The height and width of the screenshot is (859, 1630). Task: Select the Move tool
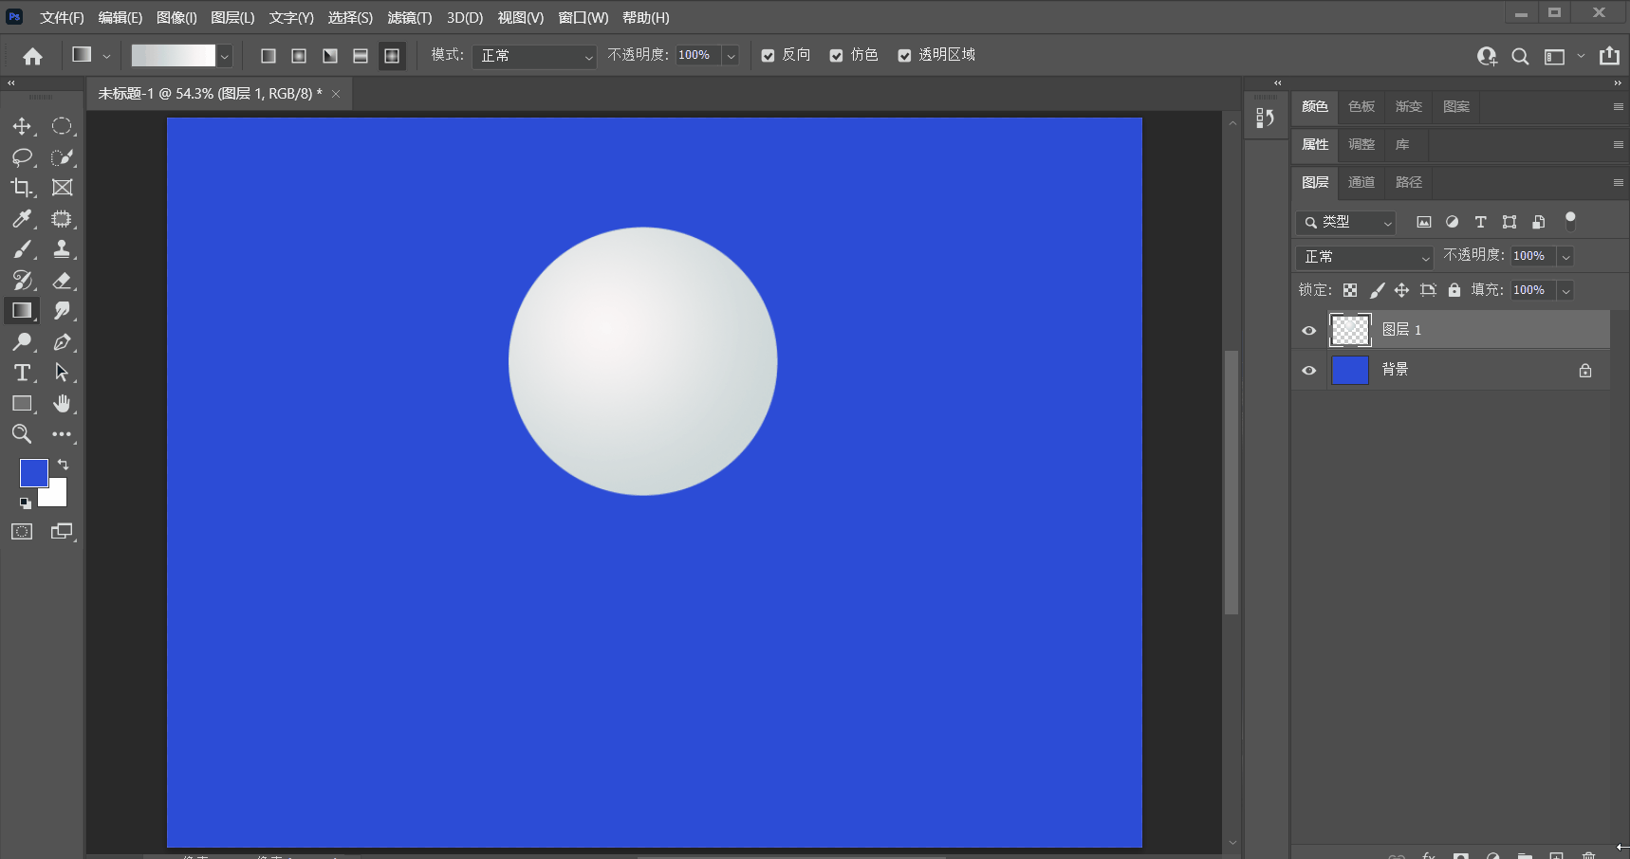[22, 126]
